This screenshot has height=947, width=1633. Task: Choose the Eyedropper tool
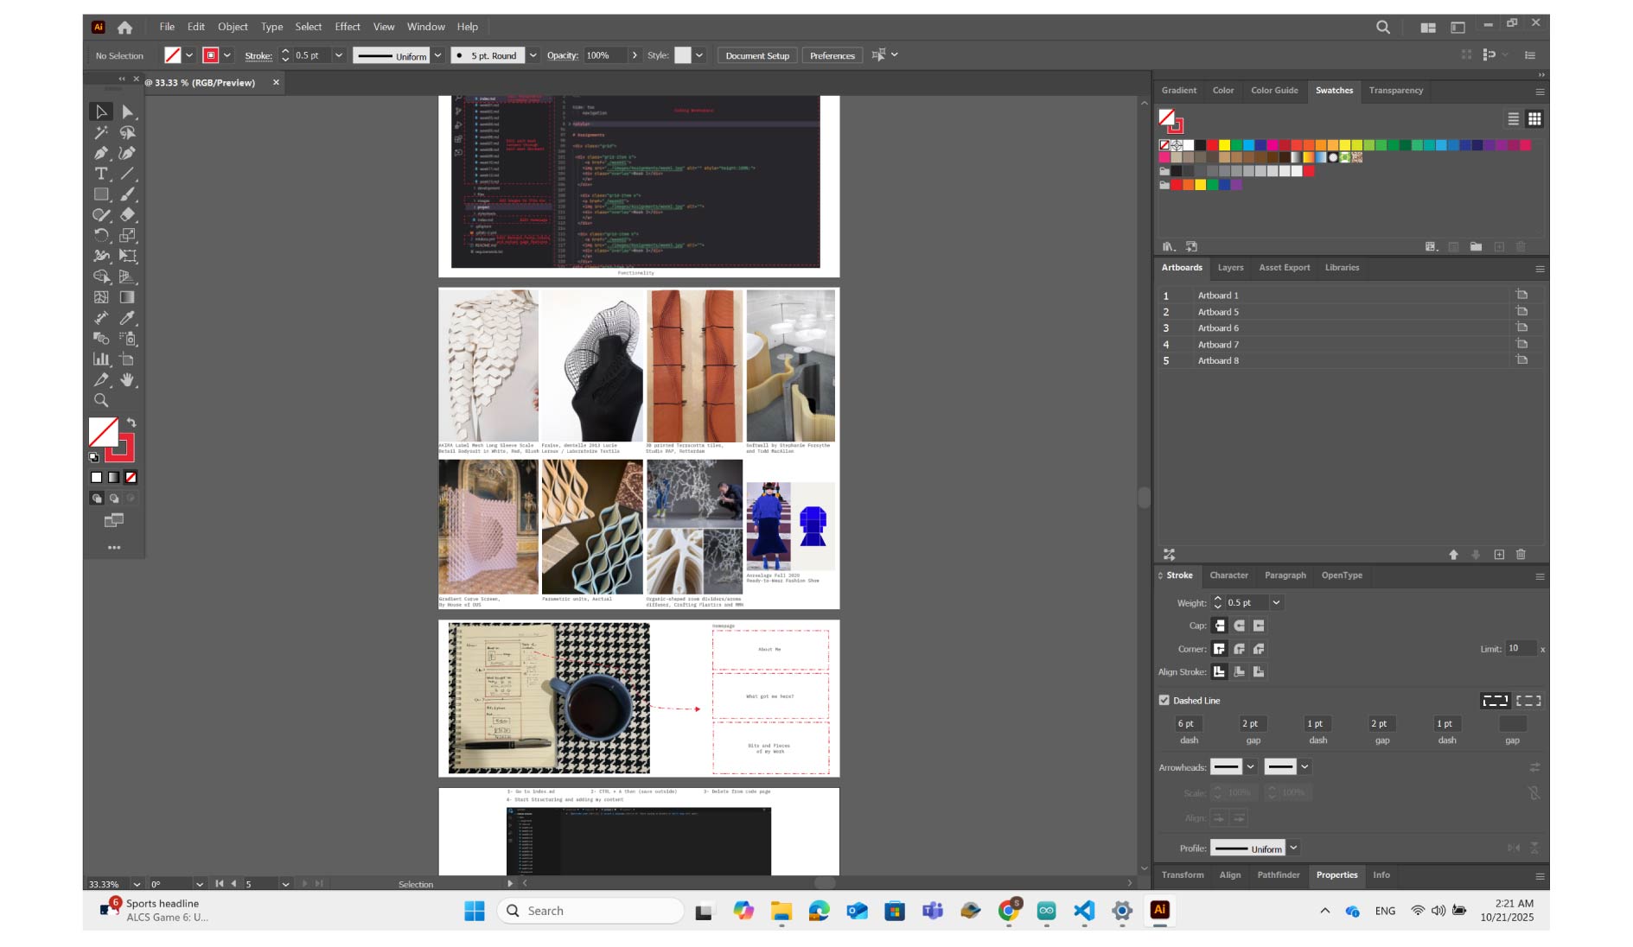coord(128,318)
